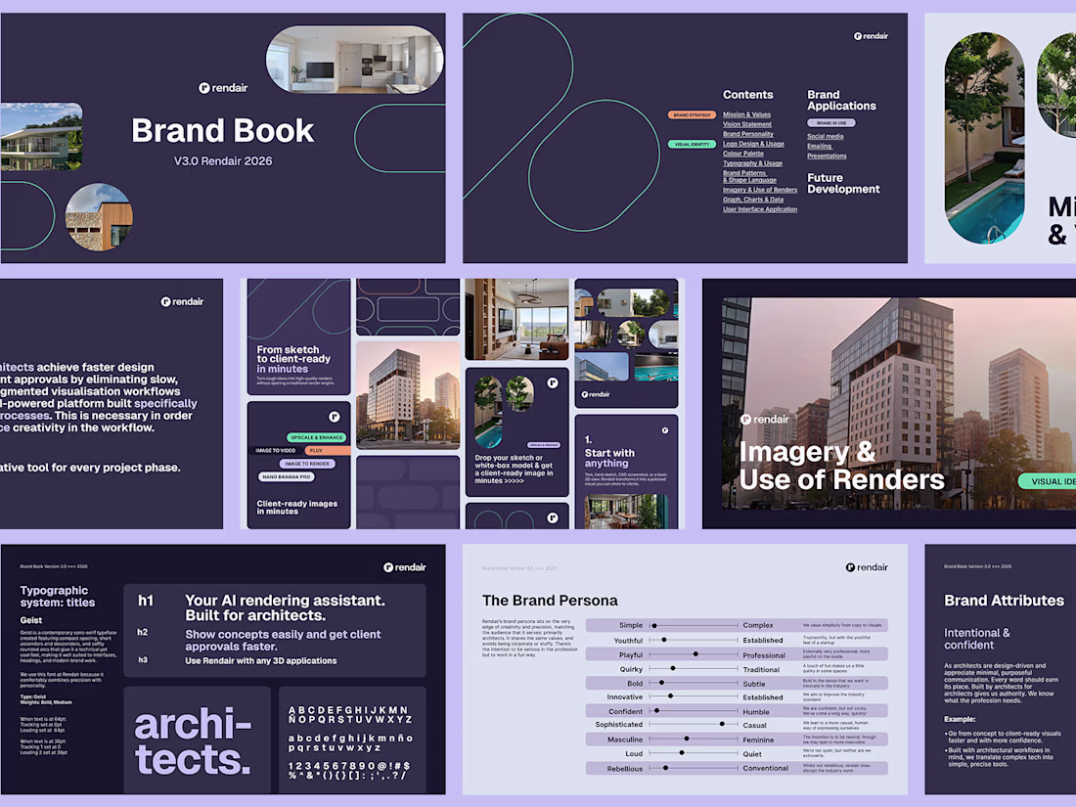
Task: Open the Logo Design & Usage link
Action: click(x=753, y=144)
